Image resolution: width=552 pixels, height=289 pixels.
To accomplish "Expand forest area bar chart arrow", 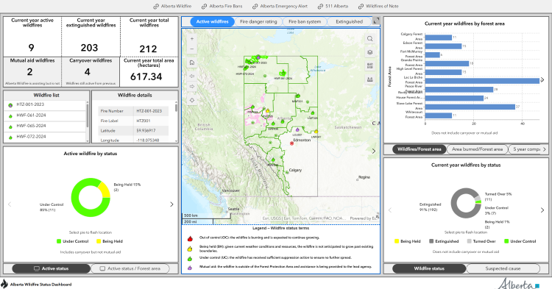I will point(542,80).
